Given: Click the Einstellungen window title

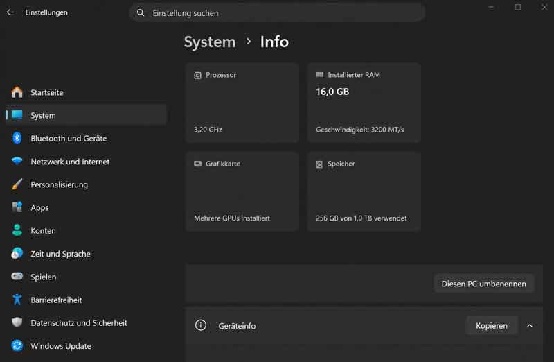Looking at the screenshot, I should point(46,12).
